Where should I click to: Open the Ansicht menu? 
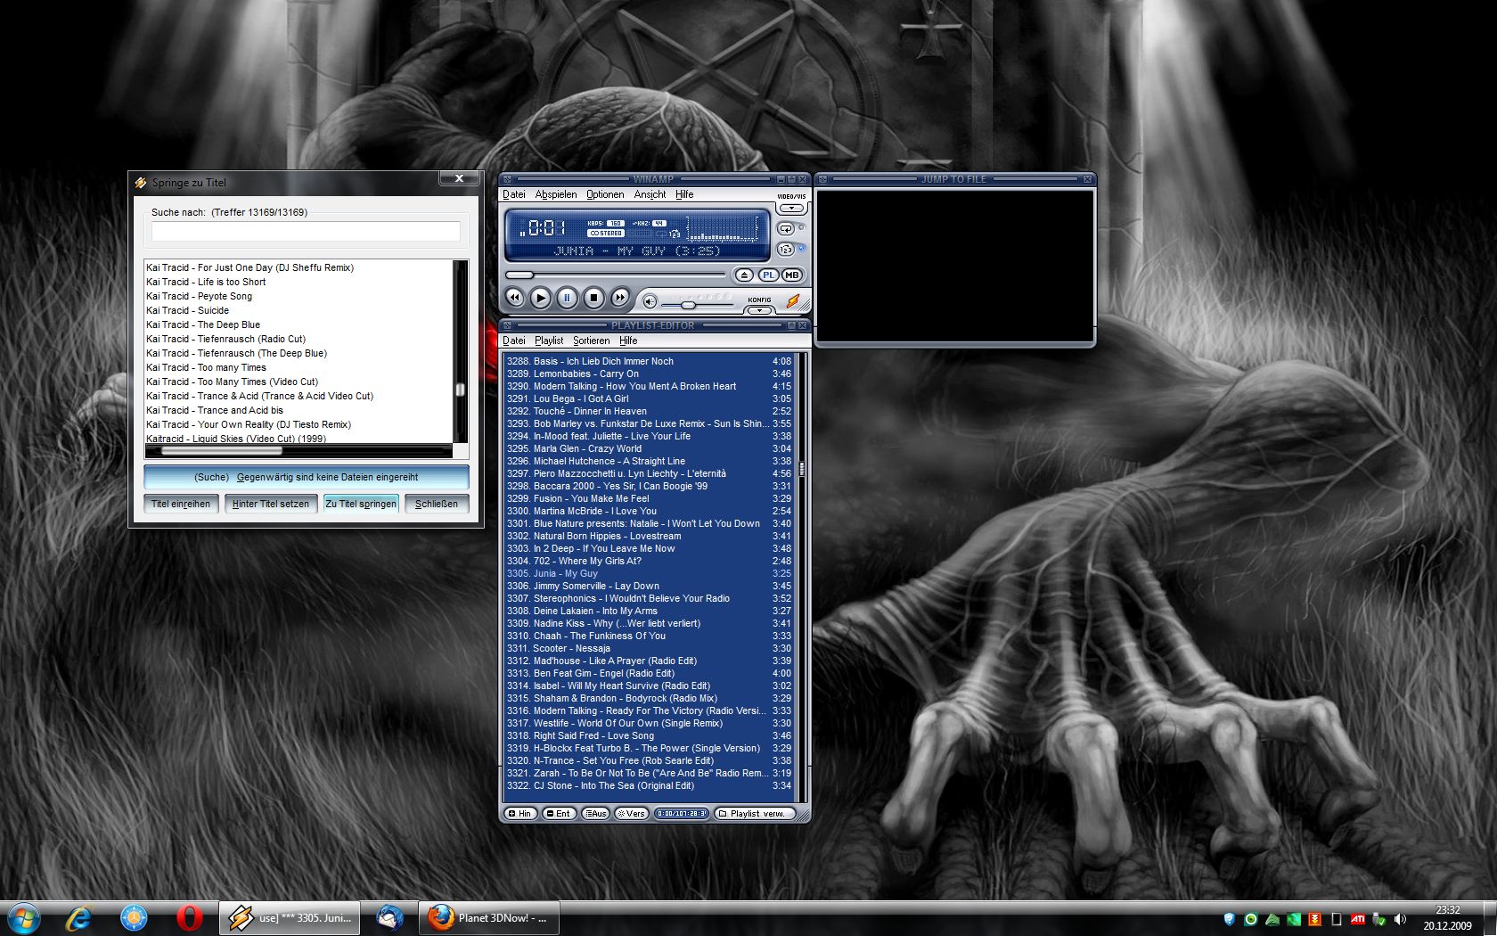click(650, 194)
